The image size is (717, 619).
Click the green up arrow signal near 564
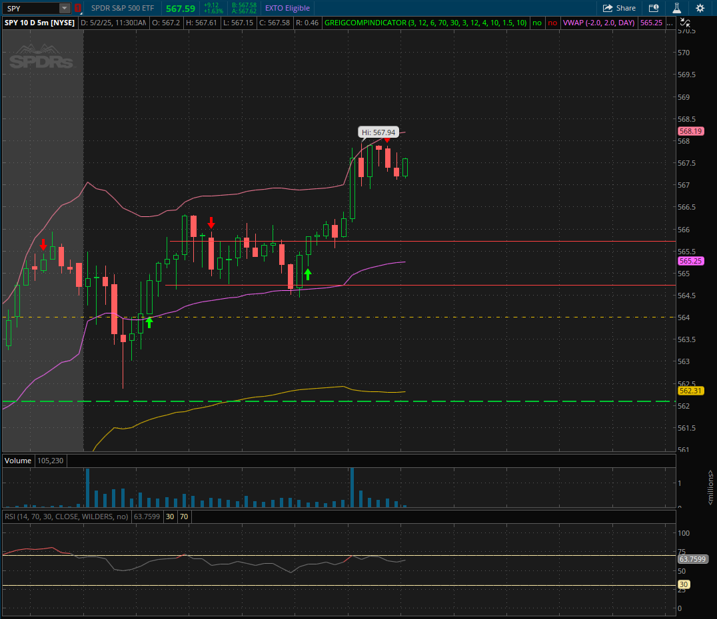coord(149,323)
